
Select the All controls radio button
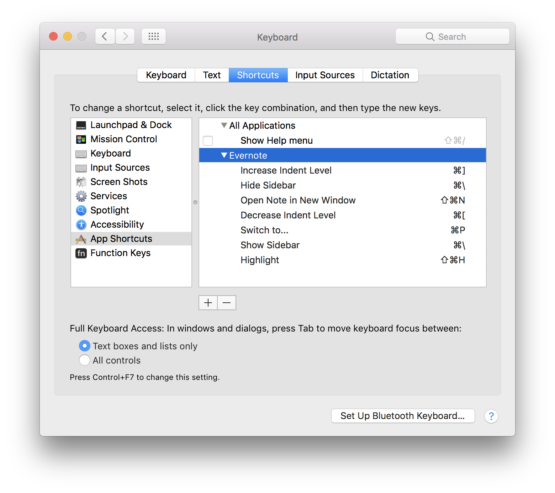(x=85, y=360)
